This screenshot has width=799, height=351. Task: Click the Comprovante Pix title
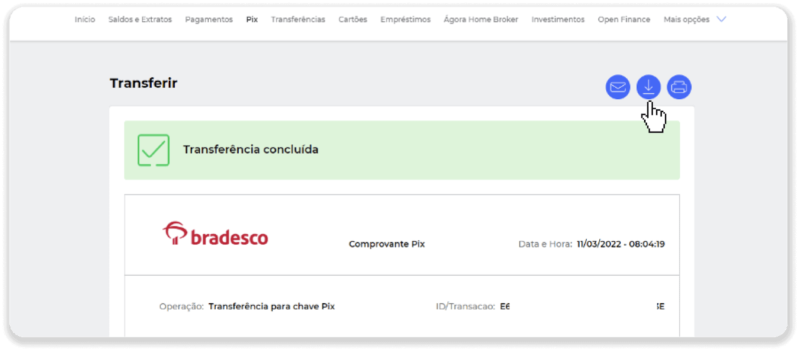(387, 244)
